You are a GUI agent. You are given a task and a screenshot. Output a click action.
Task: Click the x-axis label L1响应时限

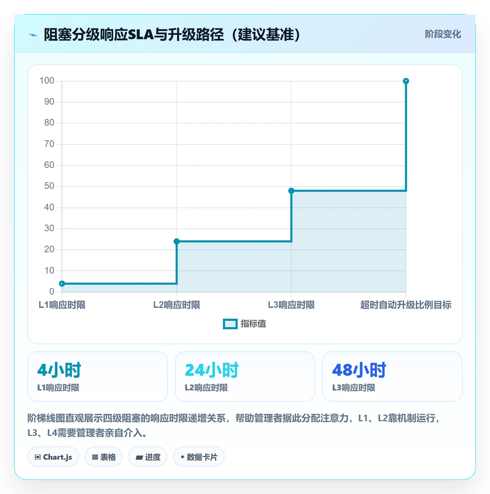click(x=62, y=305)
